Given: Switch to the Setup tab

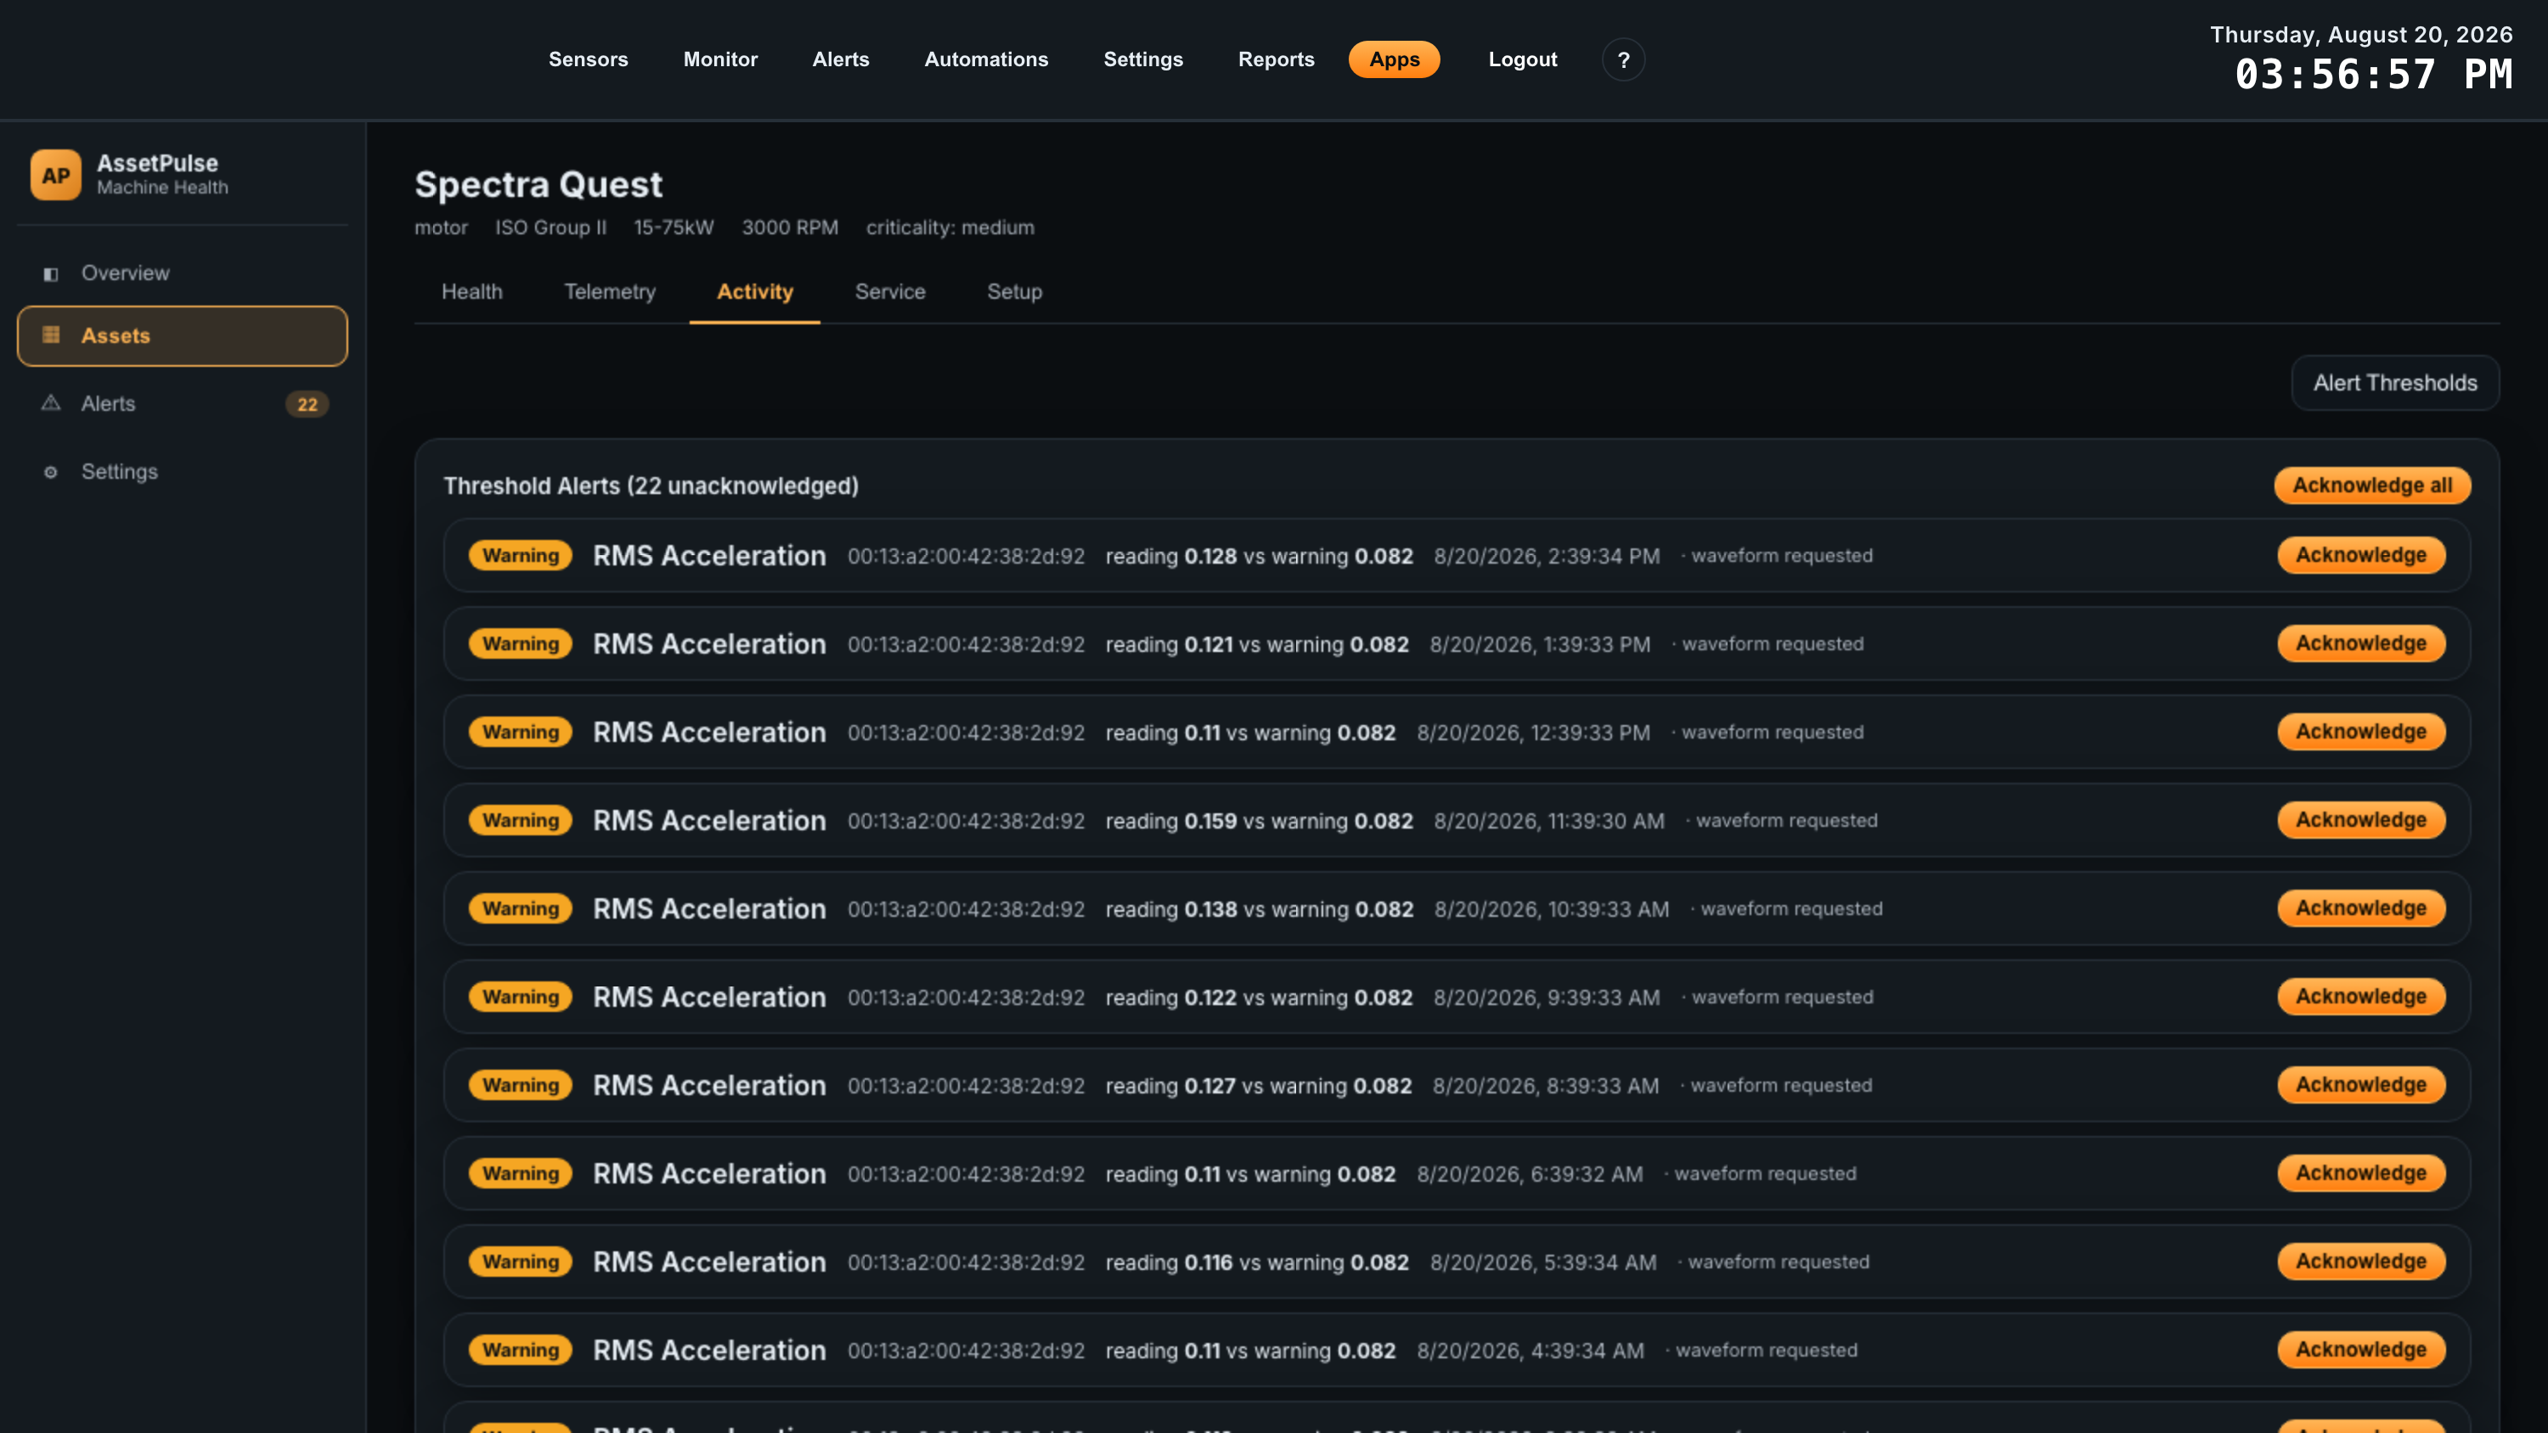Looking at the screenshot, I should [x=1015, y=292].
